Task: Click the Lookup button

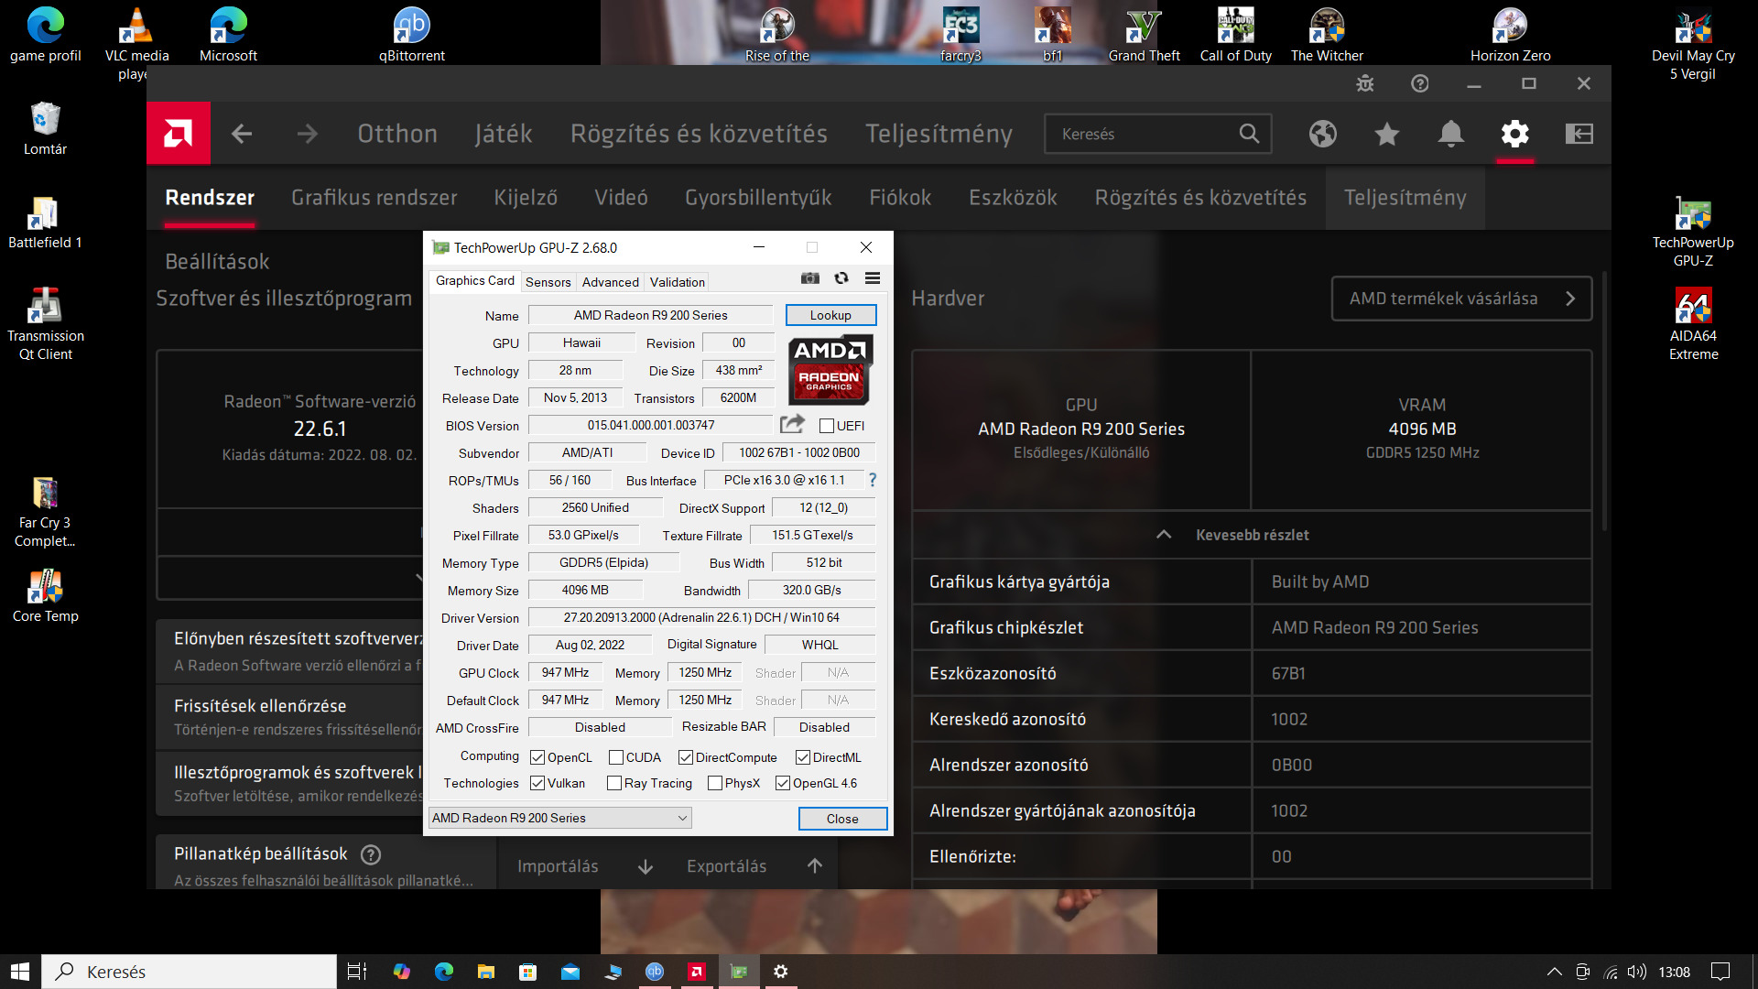Action: pos(830,315)
